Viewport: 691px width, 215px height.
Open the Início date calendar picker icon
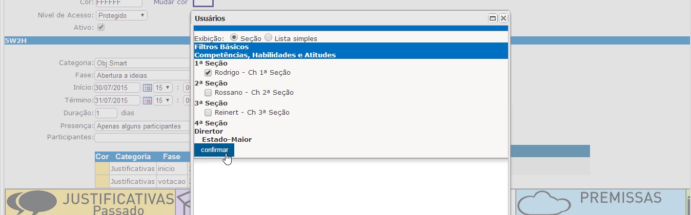coord(147,88)
